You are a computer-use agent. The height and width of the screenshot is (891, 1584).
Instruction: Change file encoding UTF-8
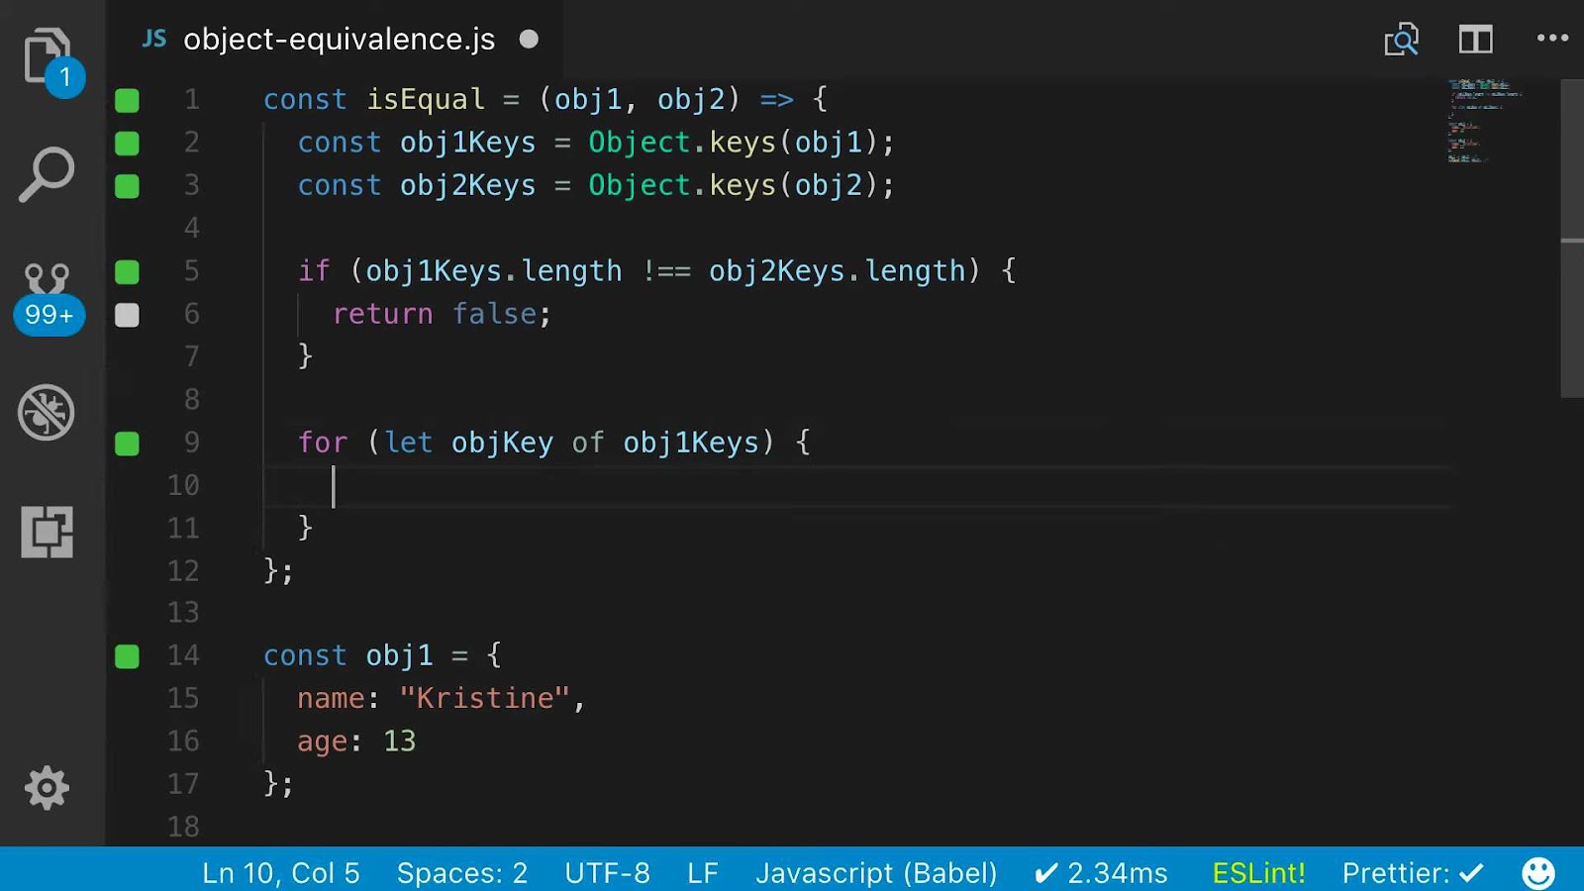[x=607, y=873]
